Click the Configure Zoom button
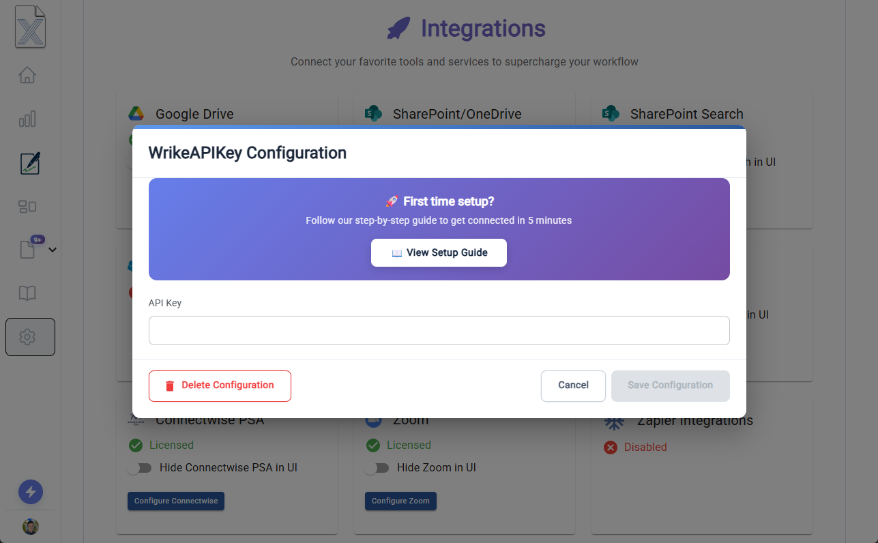The height and width of the screenshot is (543, 878). point(400,501)
